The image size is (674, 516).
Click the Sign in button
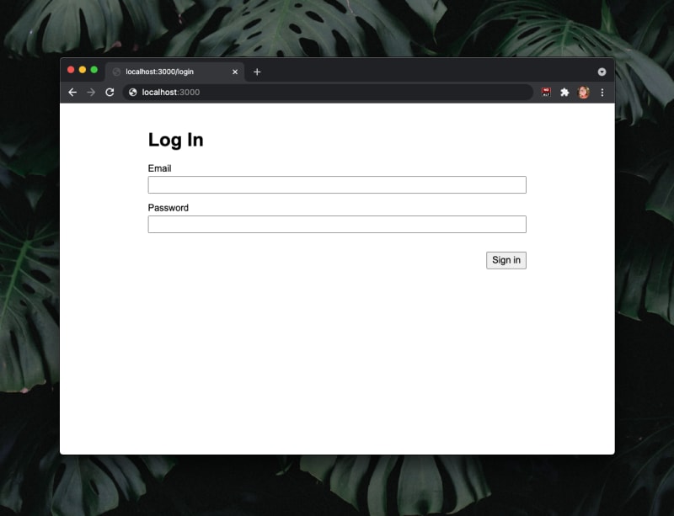pos(506,260)
